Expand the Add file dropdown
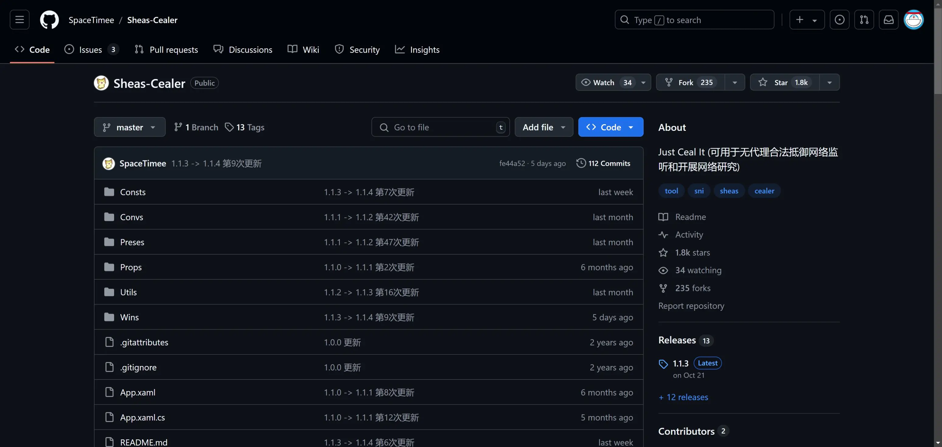The image size is (942, 447). 543,127
